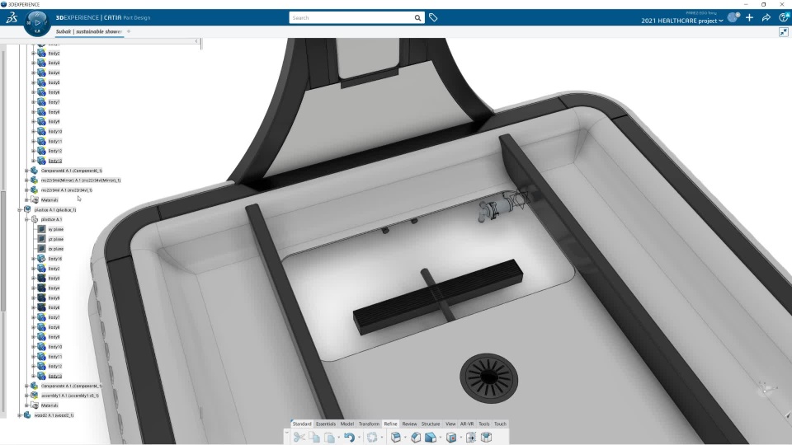Screen dimensions: 792x445
Task: Collapse the plastice A.1 (plastice_1) node
Action: [20, 210]
